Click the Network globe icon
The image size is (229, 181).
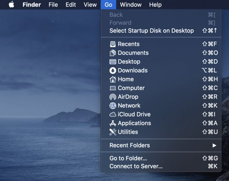[113, 105]
